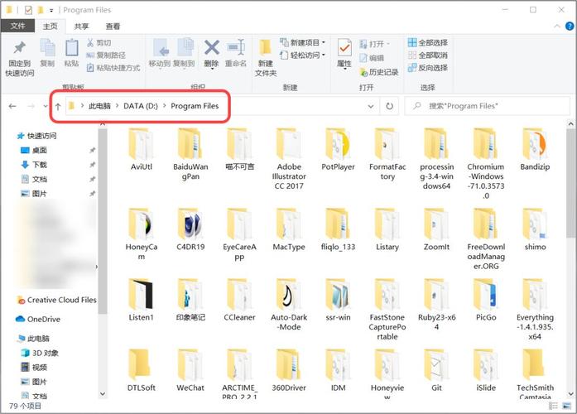Viewport: 577px width, 414px height.
Task: Click 反向选择 invert selection option
Action: pyautogui.click(x=427, y=68)
